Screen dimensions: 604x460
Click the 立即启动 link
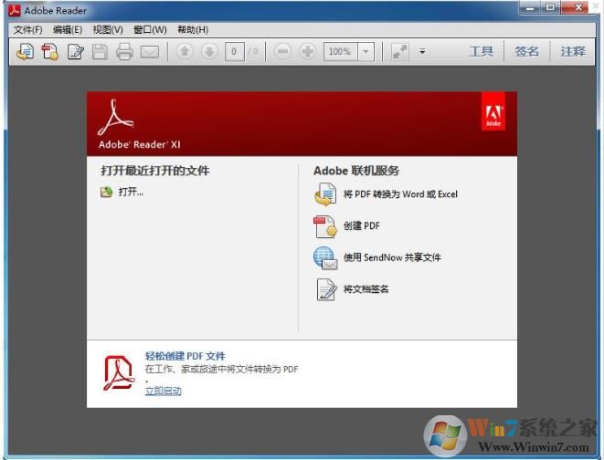(163, 391)
